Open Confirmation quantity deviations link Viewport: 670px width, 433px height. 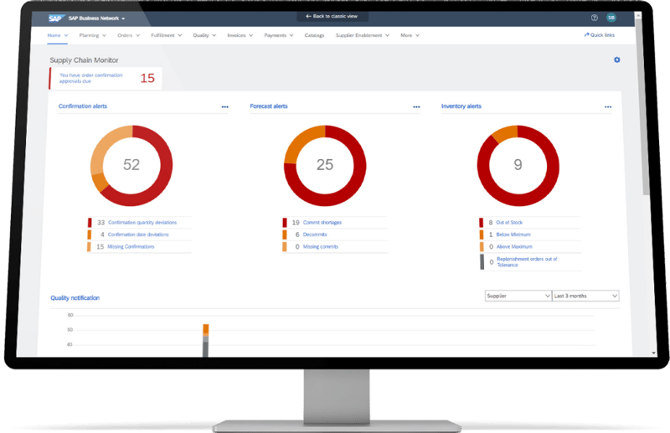coord(142,222)
